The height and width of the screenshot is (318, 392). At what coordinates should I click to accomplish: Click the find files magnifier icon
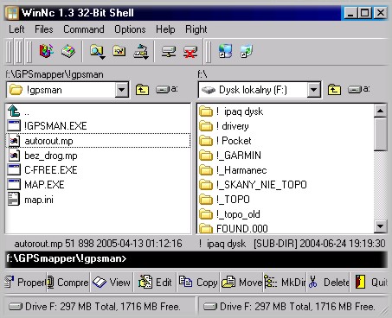pyautogui.click(x=97, y=52)
